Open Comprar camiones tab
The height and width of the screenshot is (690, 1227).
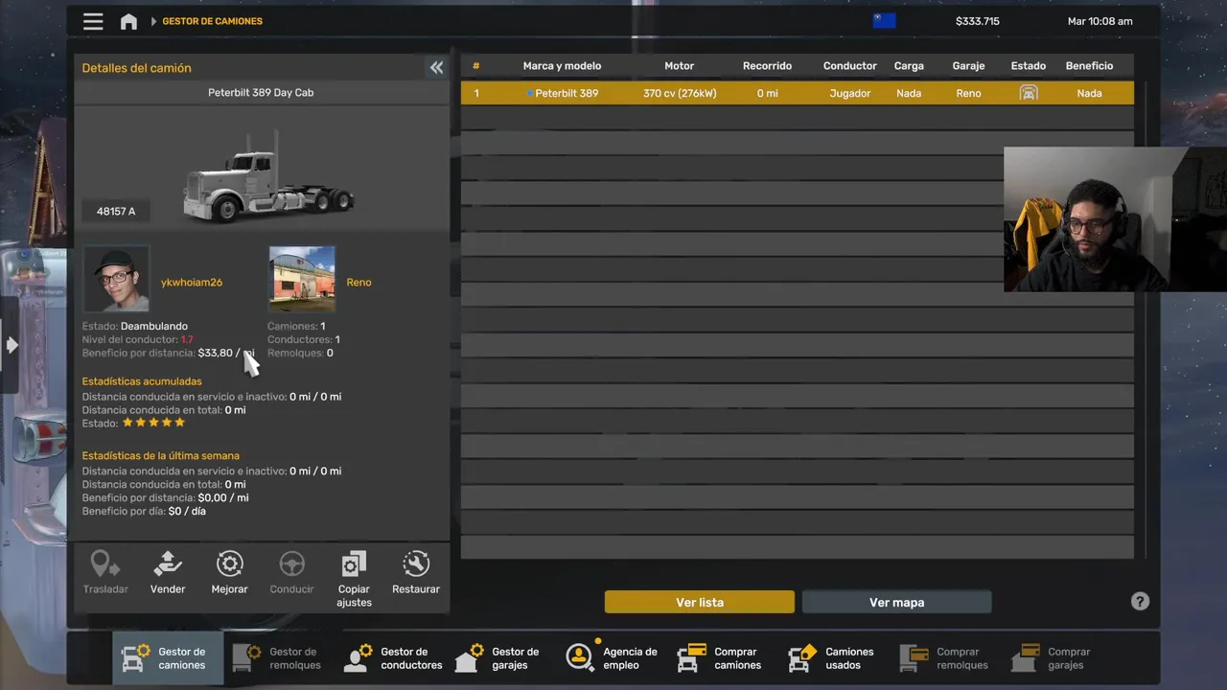721,658
